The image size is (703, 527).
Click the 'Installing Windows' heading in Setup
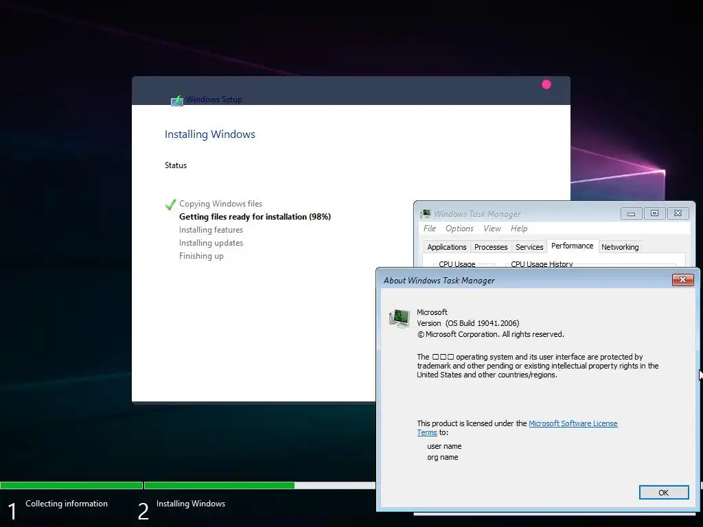(210, 134)
